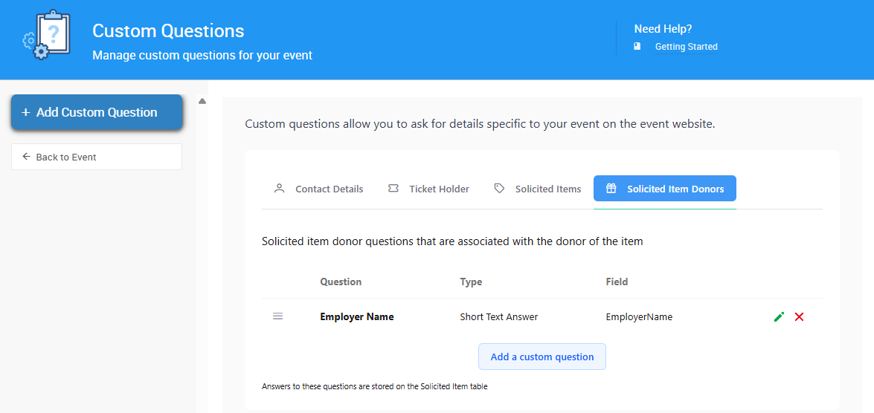Click the book icon next to Getting Started
874x413 pixels.
click(x=637, y=46)
